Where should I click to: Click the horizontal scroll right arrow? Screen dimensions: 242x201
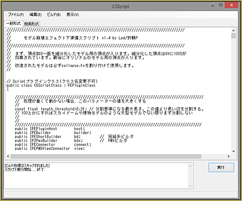click(228, 156)
